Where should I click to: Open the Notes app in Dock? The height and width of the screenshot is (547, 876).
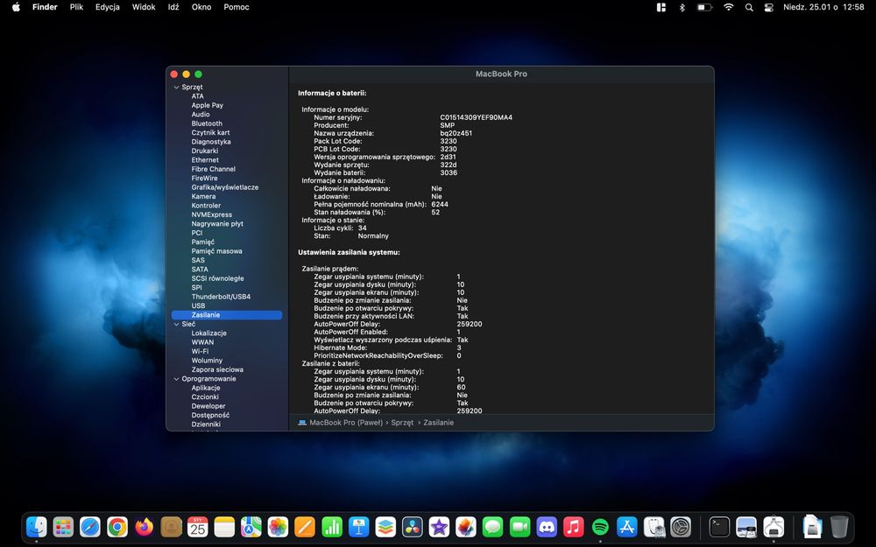(224, 526)
